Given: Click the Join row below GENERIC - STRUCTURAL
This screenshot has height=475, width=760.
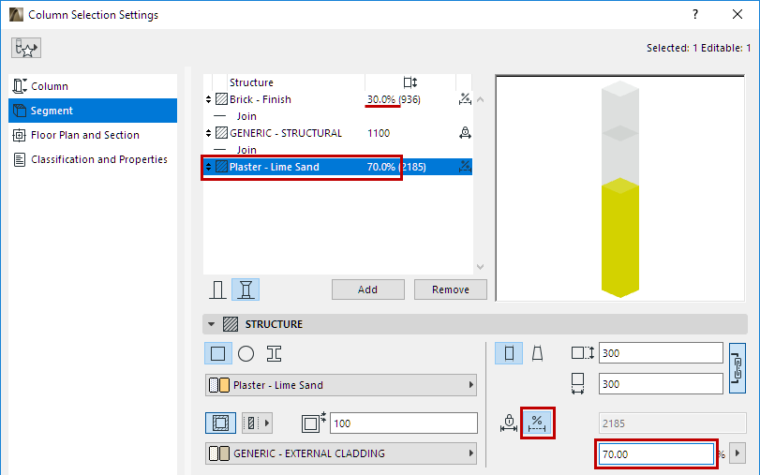Looking at the screenshot, I should coord(338,150).
